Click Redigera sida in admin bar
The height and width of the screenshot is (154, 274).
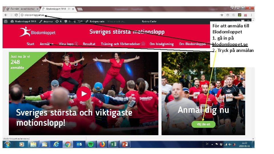95,21
